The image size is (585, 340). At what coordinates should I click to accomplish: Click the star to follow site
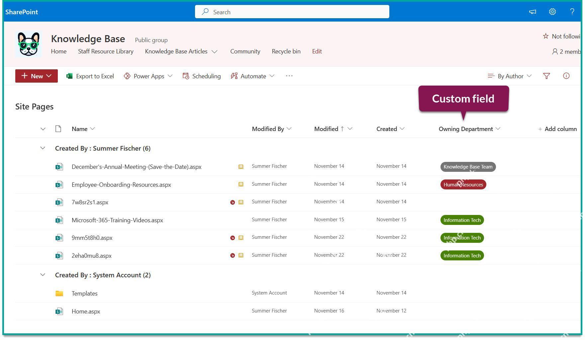pos(545,36)
